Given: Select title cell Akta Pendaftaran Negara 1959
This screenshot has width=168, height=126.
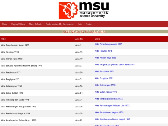Looking at the screenshot, I should [37, 114].
